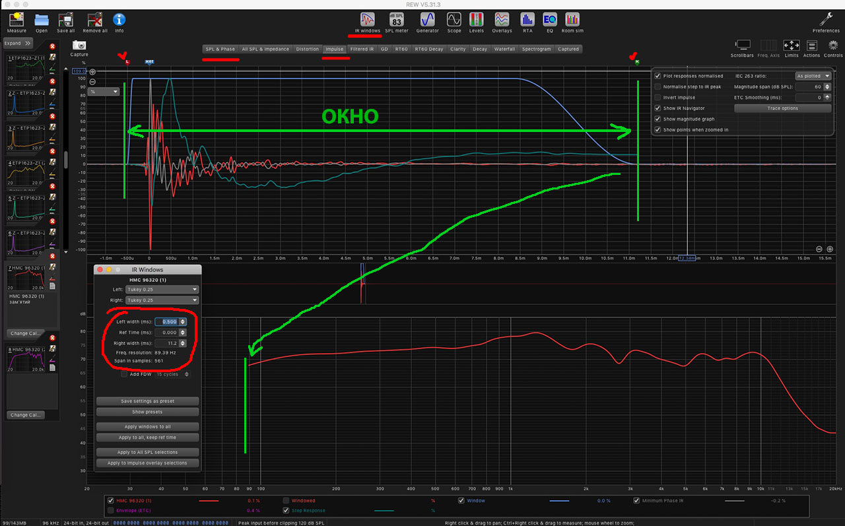
Task: Capture the graph with the camera icon
Action: click(x=79, y=45)
